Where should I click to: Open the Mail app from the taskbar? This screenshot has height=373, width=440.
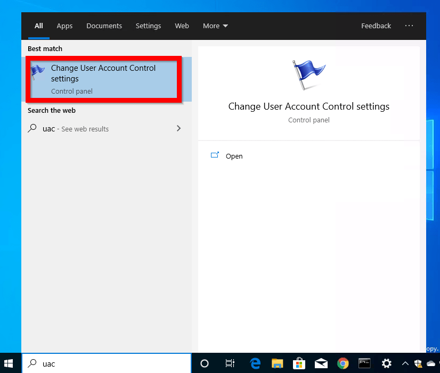pyautogui.click(x=321, y=363)
